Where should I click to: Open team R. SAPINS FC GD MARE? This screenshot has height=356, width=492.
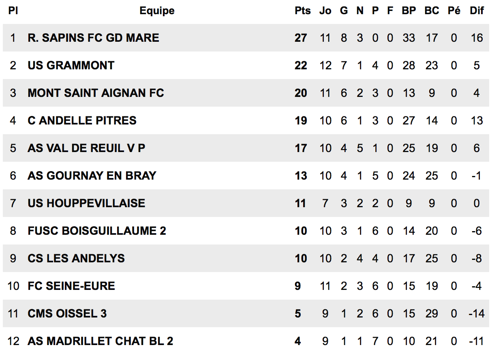[94, 38]
